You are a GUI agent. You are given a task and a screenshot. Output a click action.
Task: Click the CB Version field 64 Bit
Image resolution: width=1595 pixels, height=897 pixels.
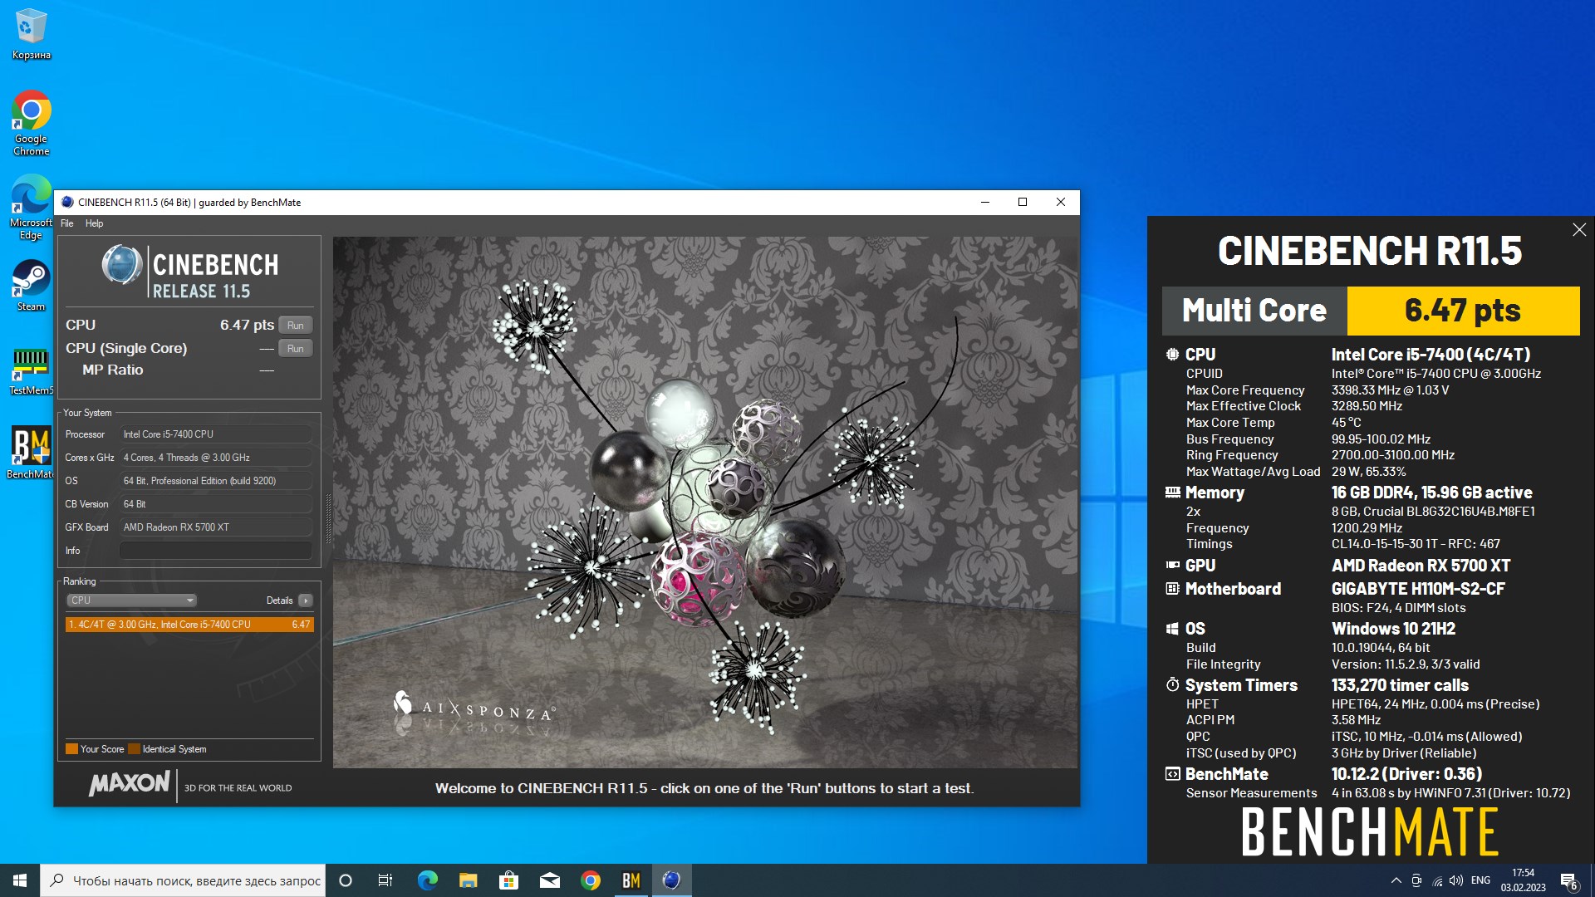coord(216,503)
